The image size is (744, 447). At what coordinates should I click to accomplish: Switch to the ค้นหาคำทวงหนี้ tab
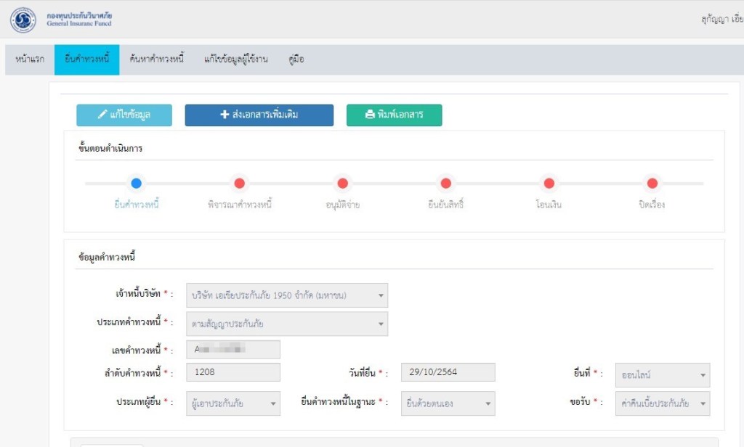(x=157, y=60)
